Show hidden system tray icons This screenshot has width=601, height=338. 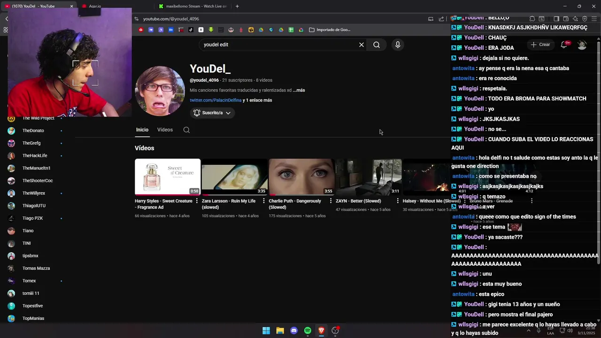[x=529, y=330]
